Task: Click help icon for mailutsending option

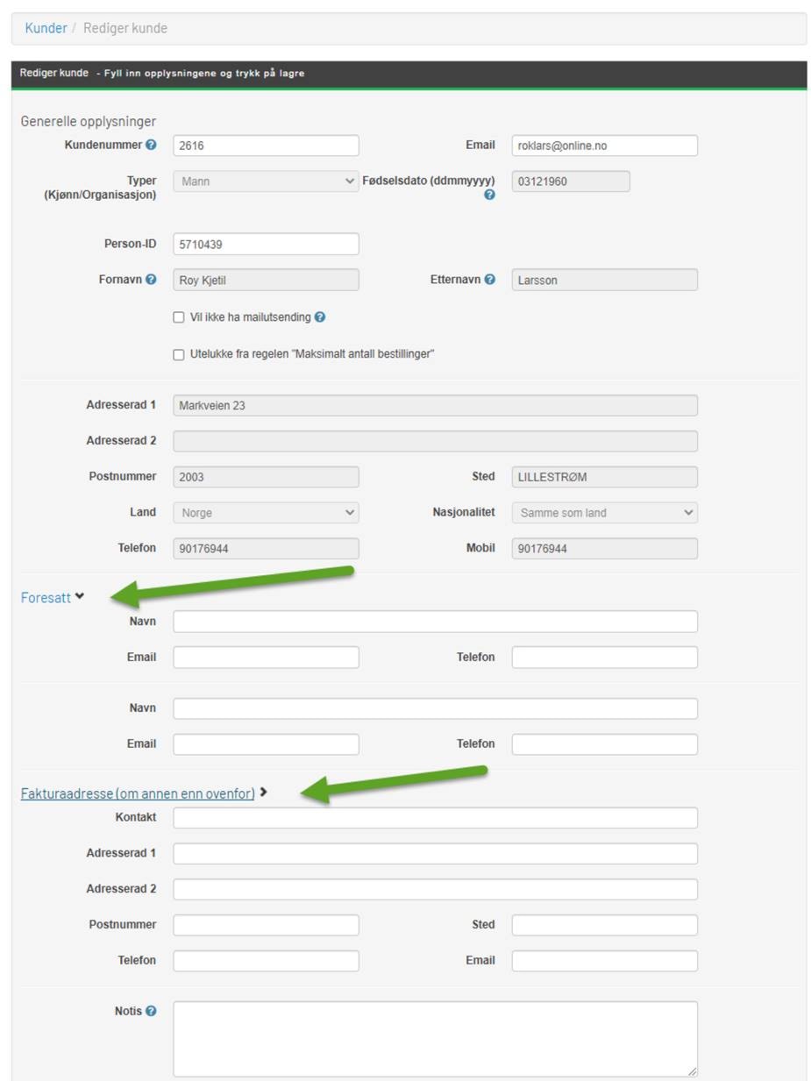Action: [x=320, y=316]
